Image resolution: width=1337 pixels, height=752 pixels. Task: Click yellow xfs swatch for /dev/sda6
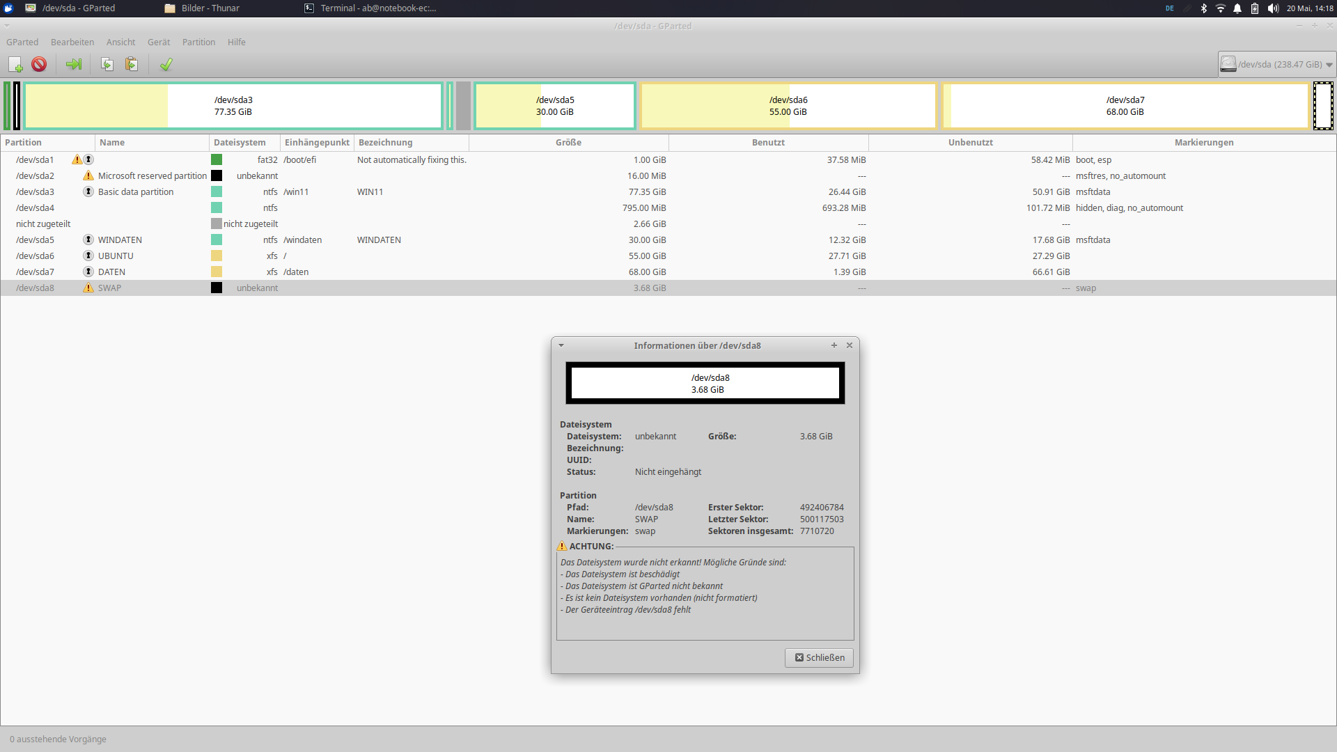click(x=217, y=256)
